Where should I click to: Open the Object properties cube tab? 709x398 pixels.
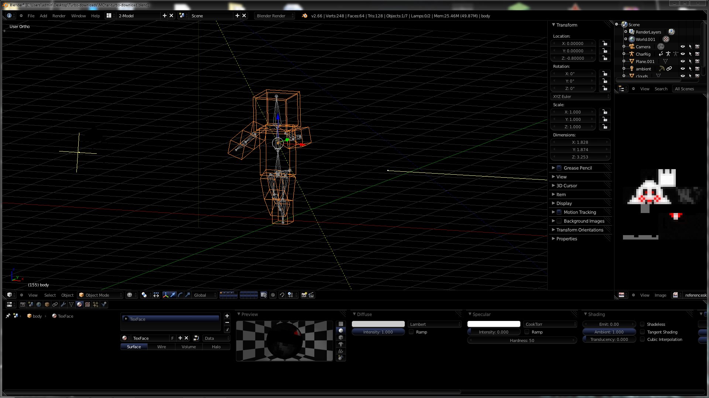click(47, 304)
